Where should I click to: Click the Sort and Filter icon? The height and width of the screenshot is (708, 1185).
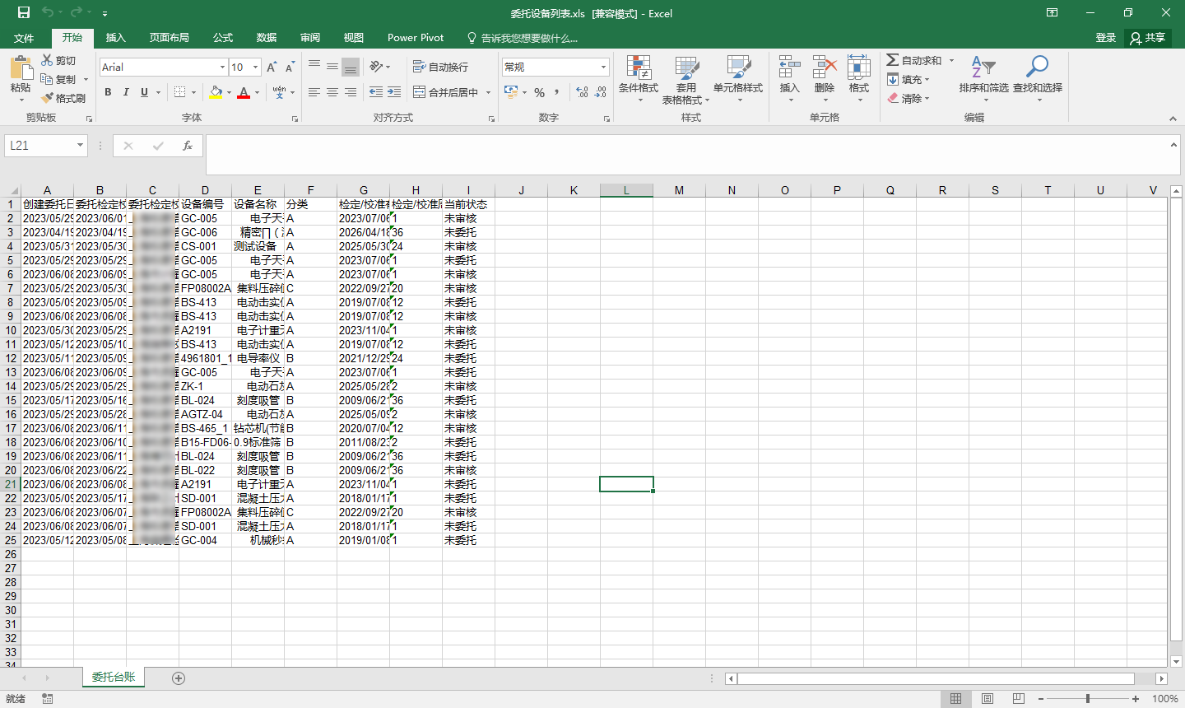point(983,68)
